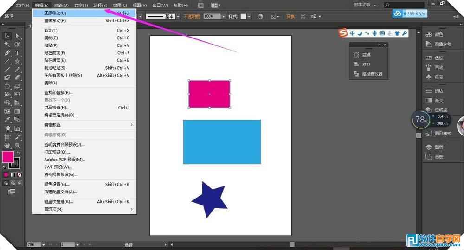Select the Direct Selection tool
464x250 pixels.
click(x=18, y=36)
